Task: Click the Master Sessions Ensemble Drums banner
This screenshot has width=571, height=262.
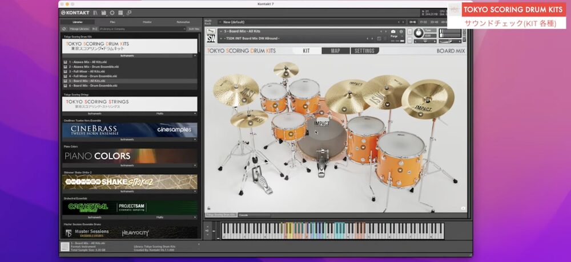Action: (x=130, y=232)
